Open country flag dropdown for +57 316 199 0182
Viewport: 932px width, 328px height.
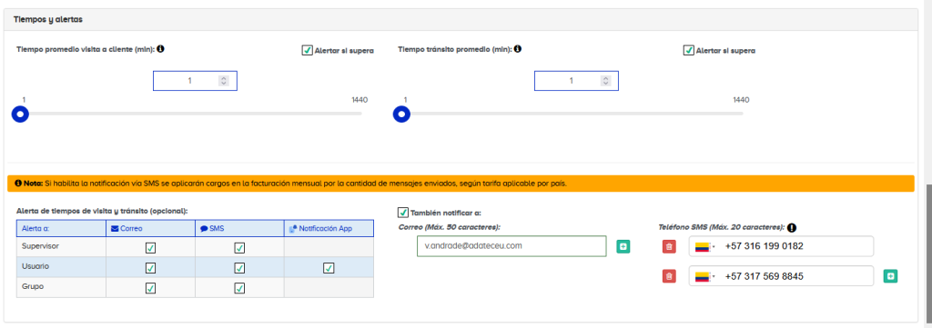(705, 246)
